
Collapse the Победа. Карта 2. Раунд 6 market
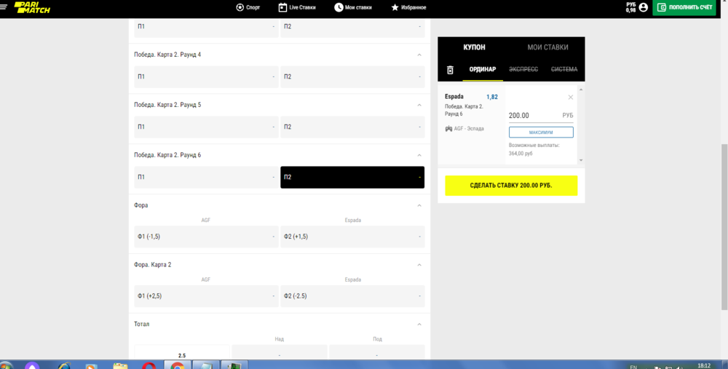coord(419,155)
